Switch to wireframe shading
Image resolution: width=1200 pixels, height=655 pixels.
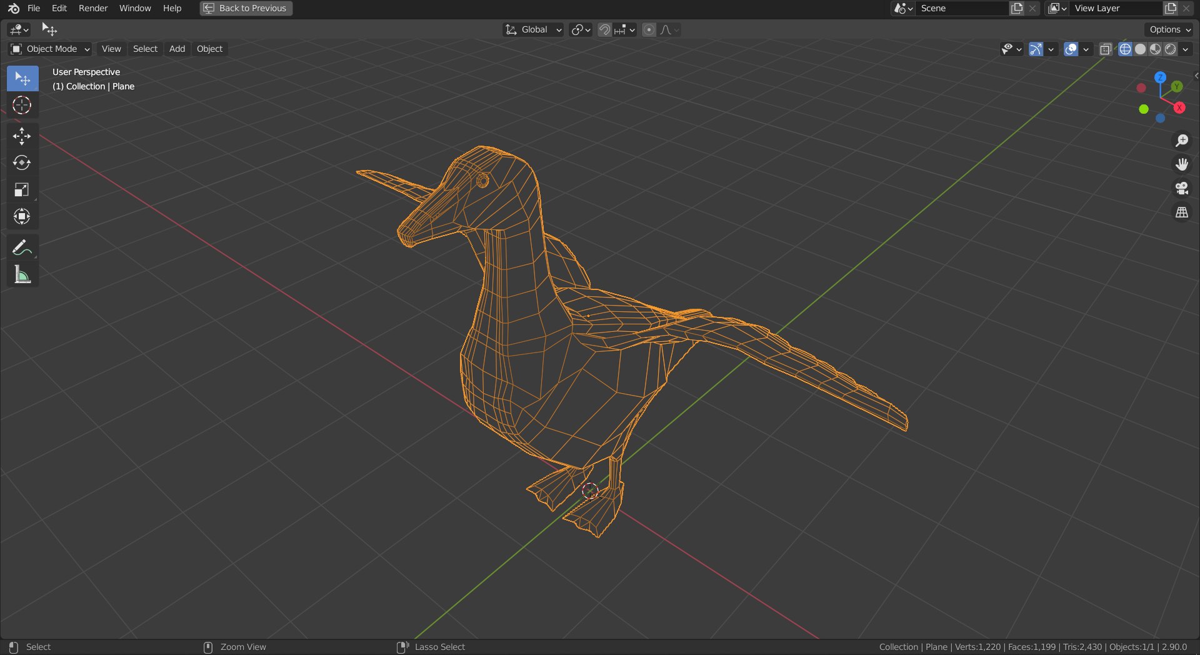(1125, 49)
